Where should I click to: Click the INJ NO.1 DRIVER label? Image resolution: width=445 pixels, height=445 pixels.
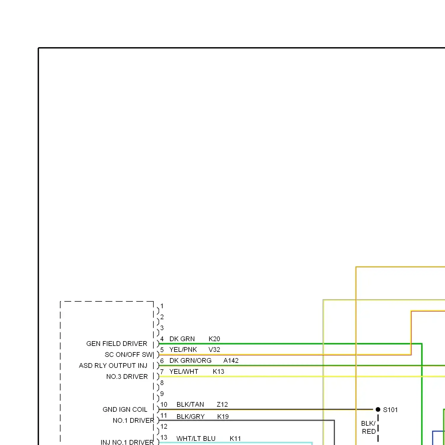(x=127, y=442)
